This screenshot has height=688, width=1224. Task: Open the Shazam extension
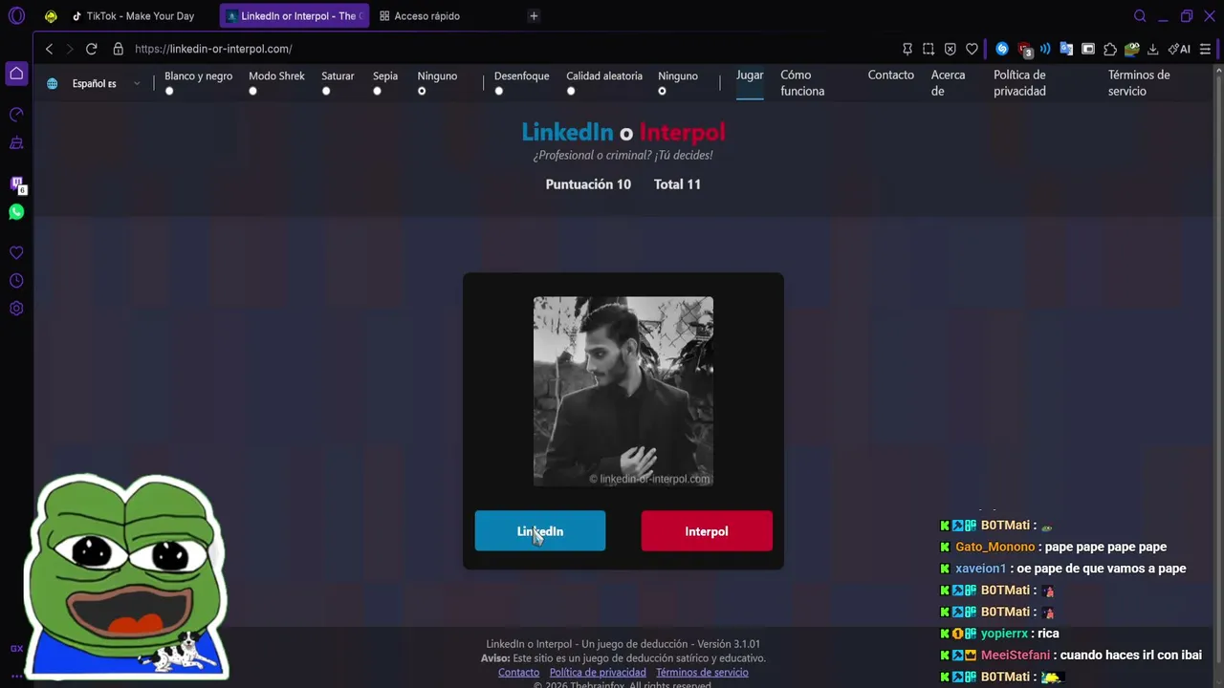(1002, 49)
